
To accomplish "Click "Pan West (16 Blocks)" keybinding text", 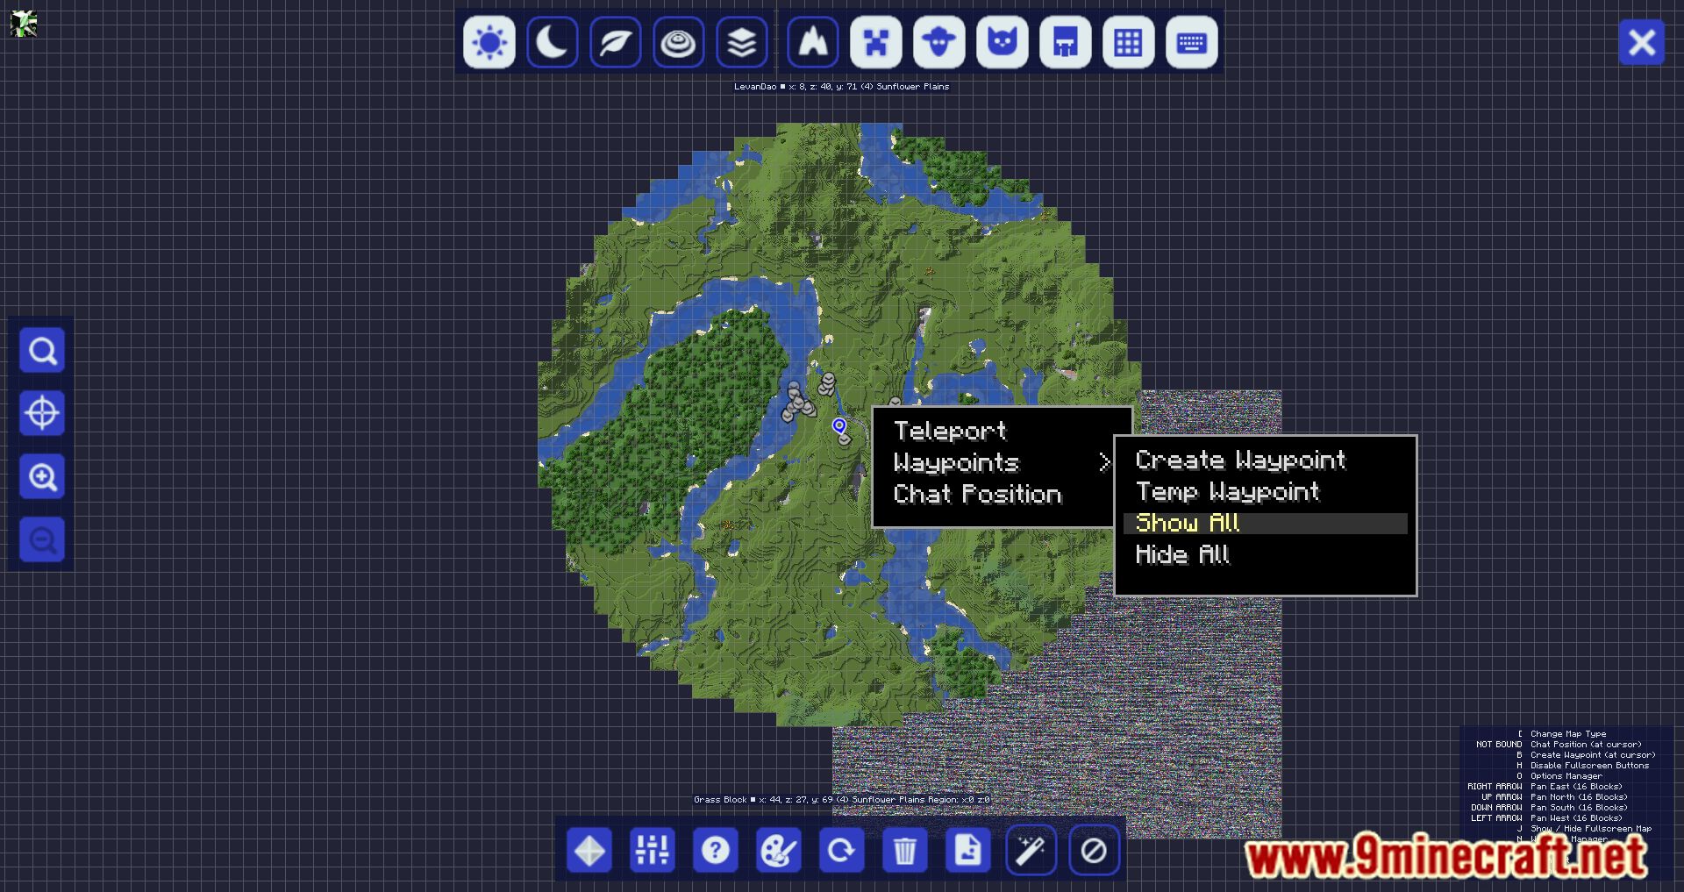I will click(x=1576, y=818).
